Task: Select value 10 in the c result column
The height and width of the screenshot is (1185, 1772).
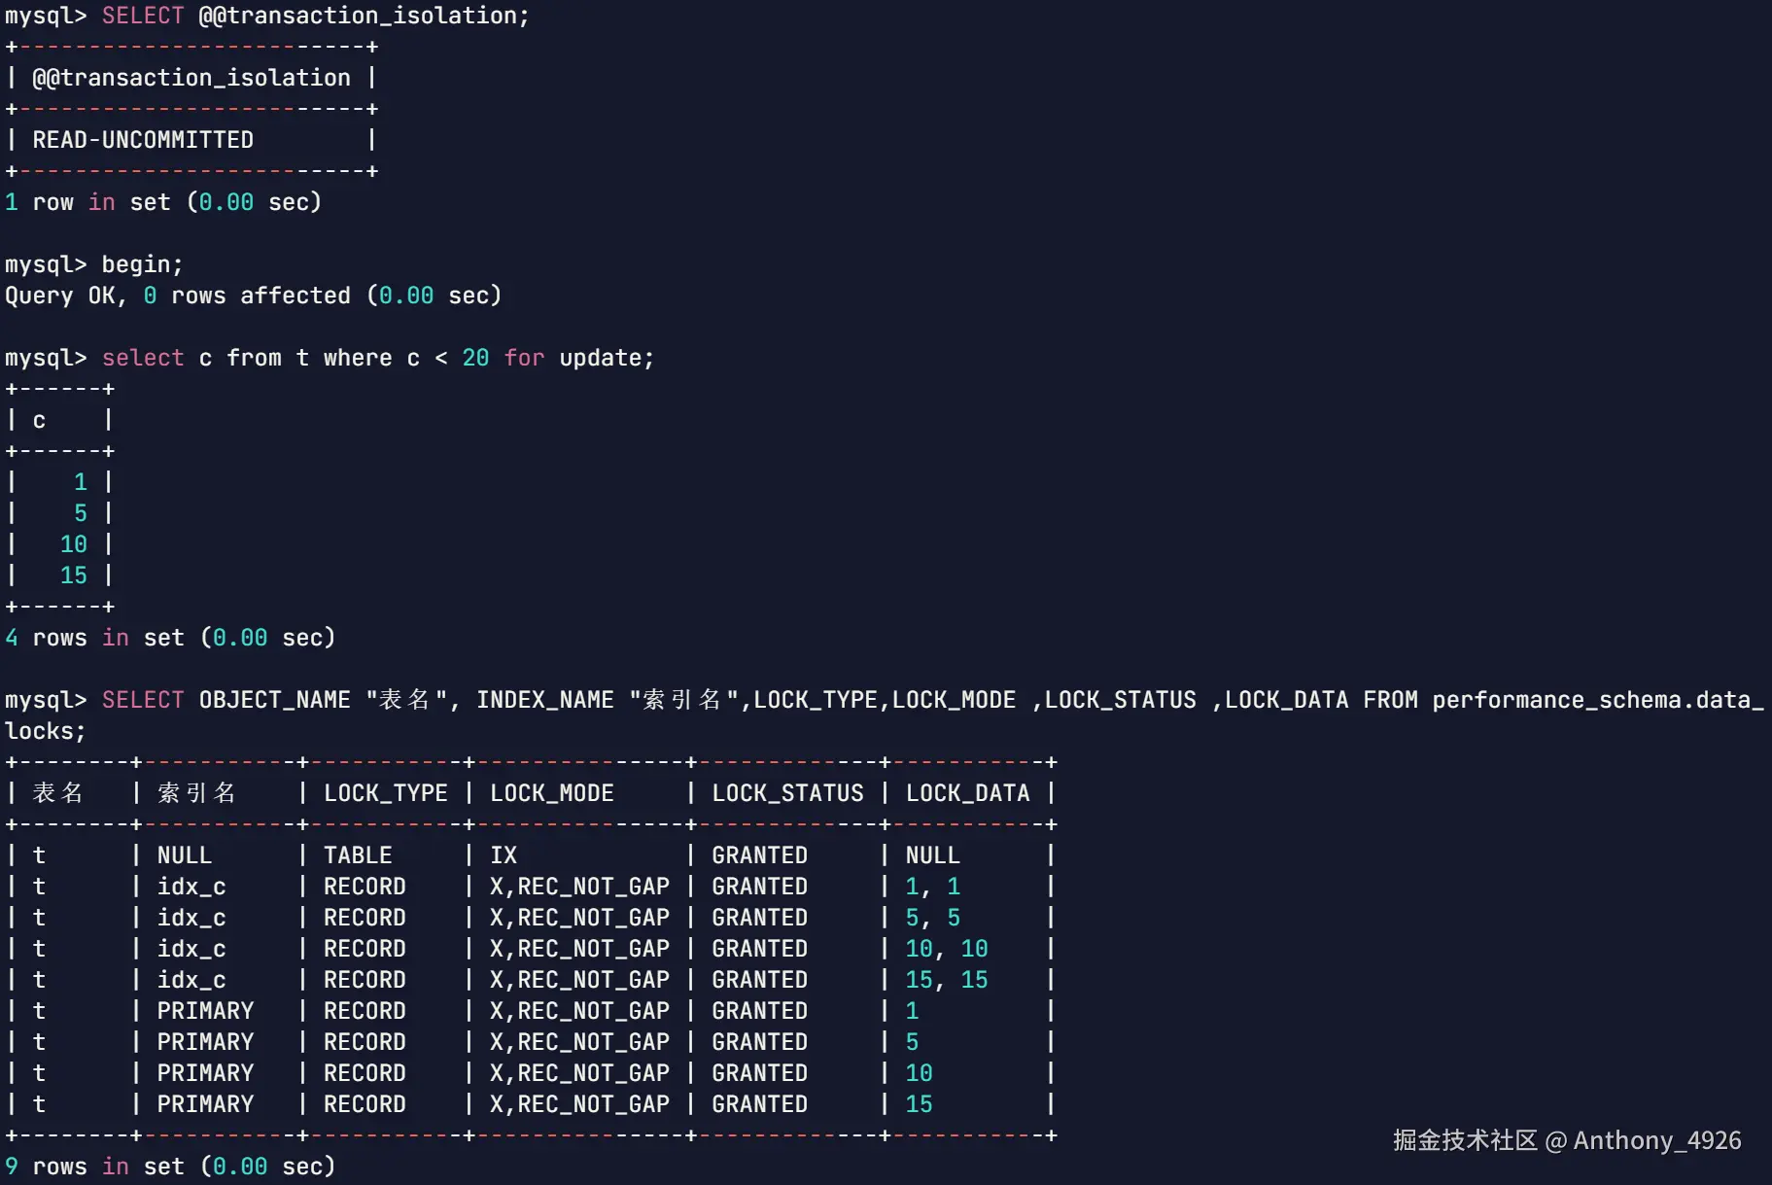Action: 74,544
